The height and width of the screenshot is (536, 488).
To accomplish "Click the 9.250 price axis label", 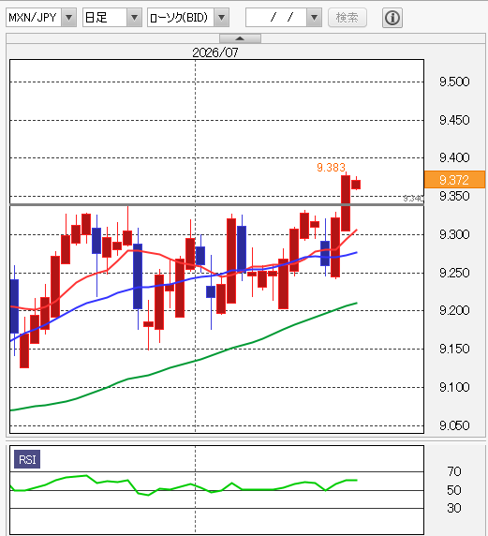I will [x=454, y=273].
